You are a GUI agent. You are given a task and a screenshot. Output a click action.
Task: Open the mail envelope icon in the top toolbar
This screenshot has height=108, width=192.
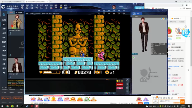65,7
